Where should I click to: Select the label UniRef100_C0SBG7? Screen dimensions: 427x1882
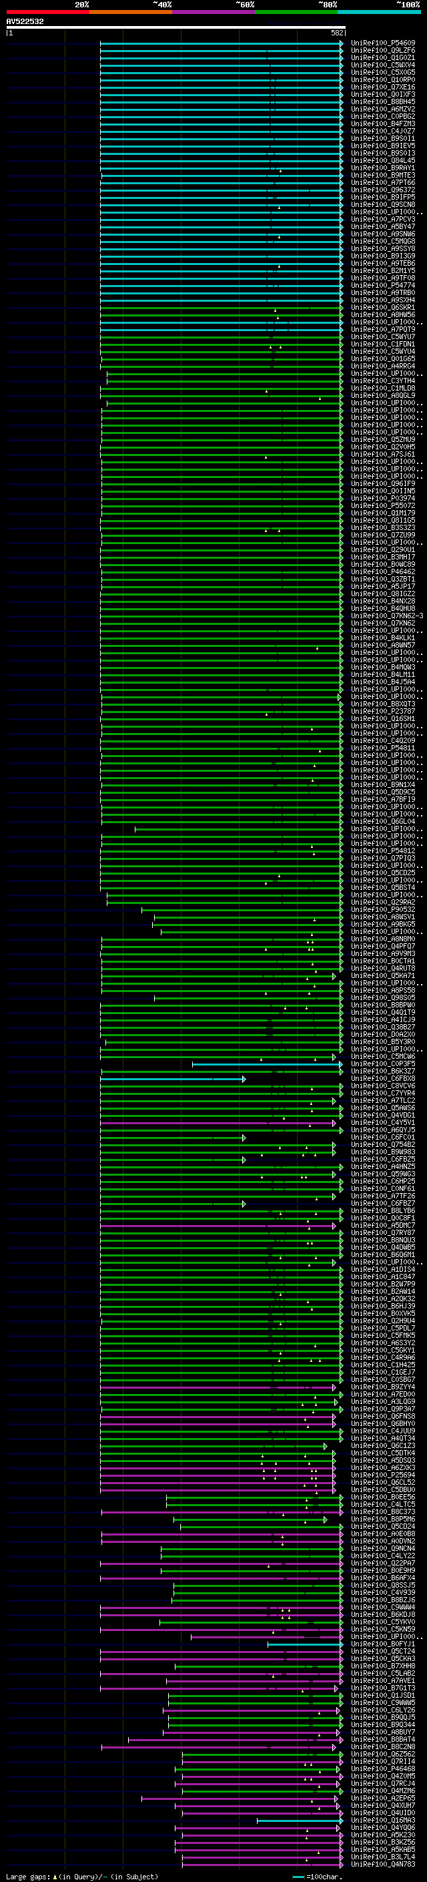coord(382,1379)
